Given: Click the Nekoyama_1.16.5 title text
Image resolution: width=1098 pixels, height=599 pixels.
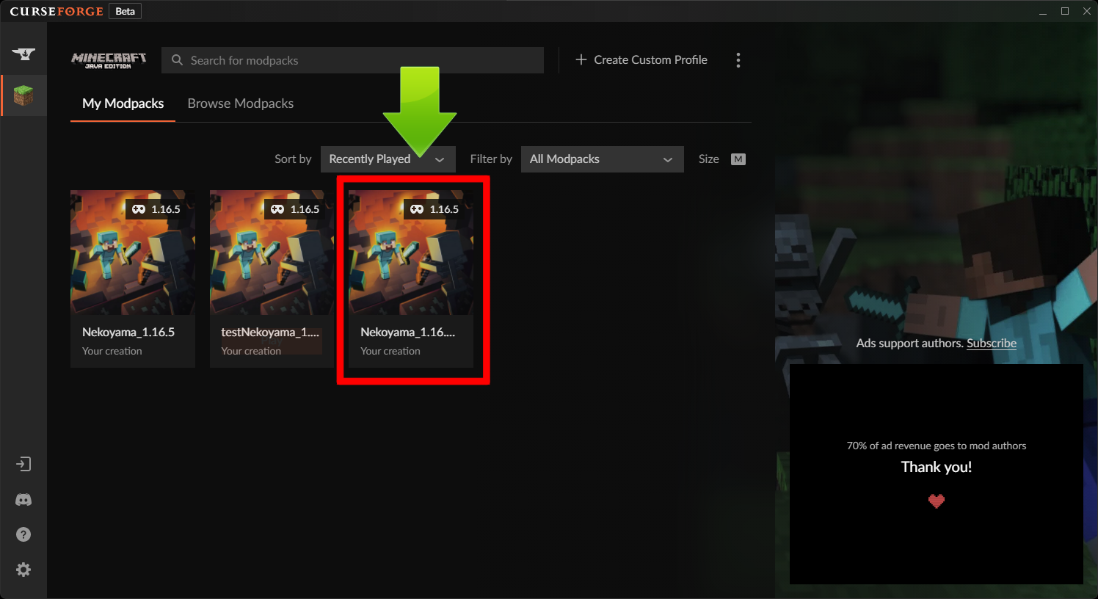Looking at the screenshot, I should [128, 332].
